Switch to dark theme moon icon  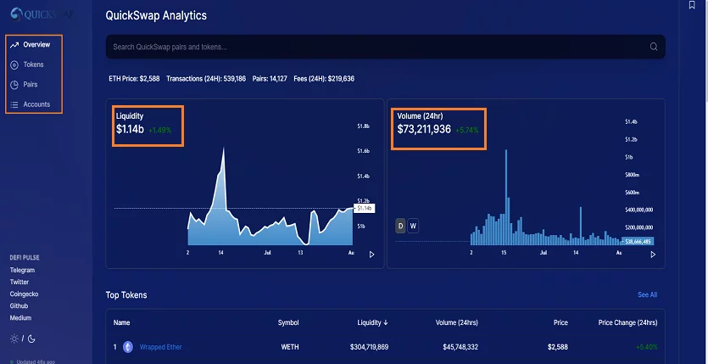(31, 339)
